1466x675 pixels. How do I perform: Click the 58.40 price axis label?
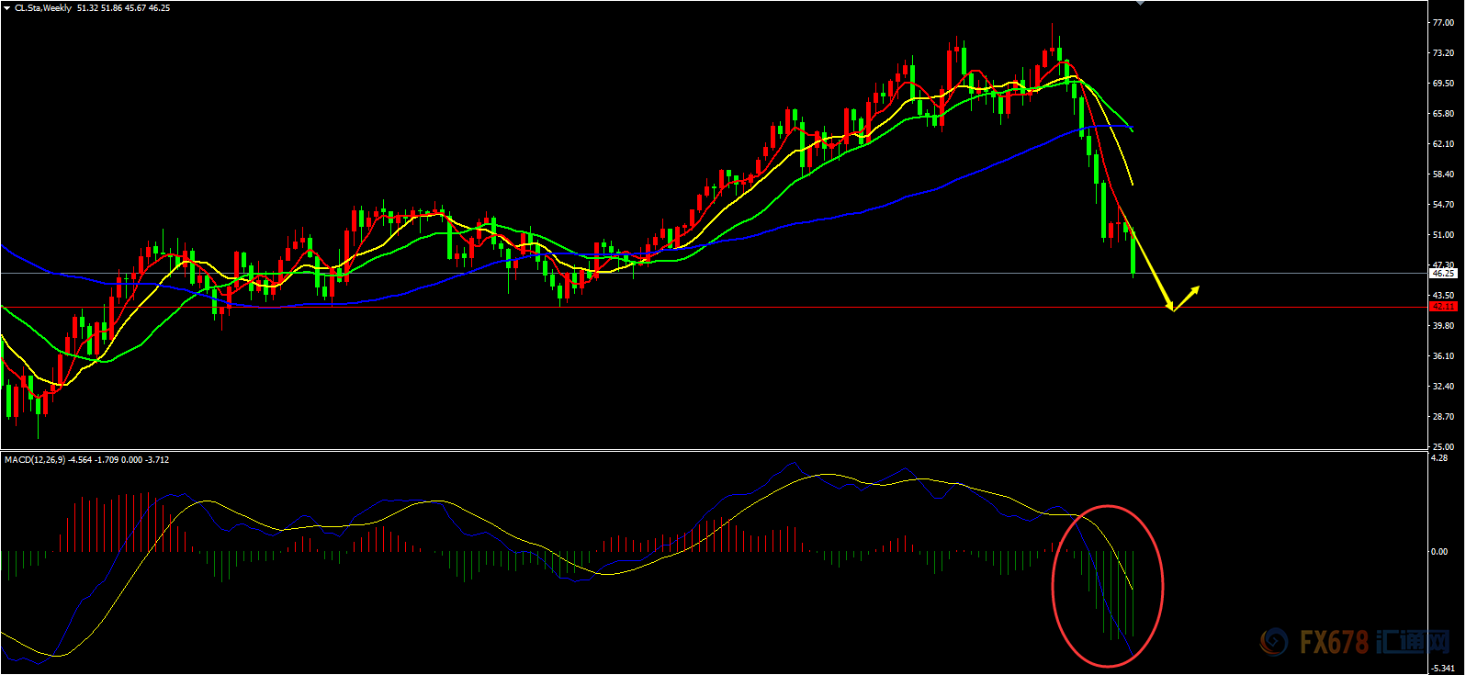1443,174
